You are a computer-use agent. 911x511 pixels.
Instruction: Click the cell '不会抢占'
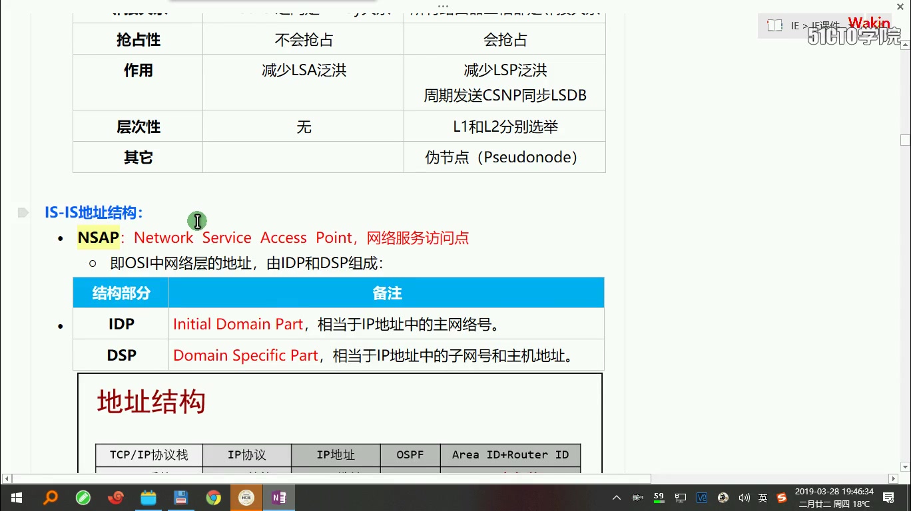(304, 39)
